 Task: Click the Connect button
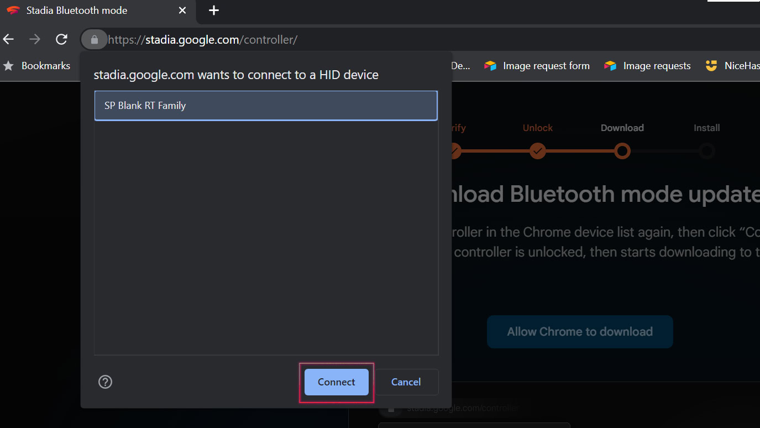coord(336,382)
